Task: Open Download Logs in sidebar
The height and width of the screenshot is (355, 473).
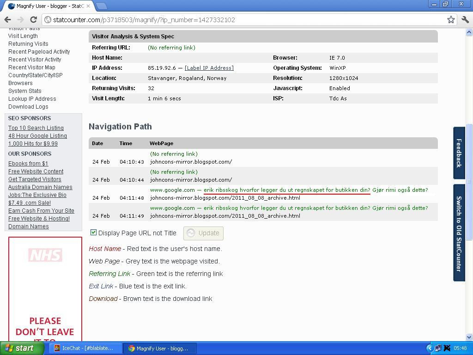Action: [28, 107]
